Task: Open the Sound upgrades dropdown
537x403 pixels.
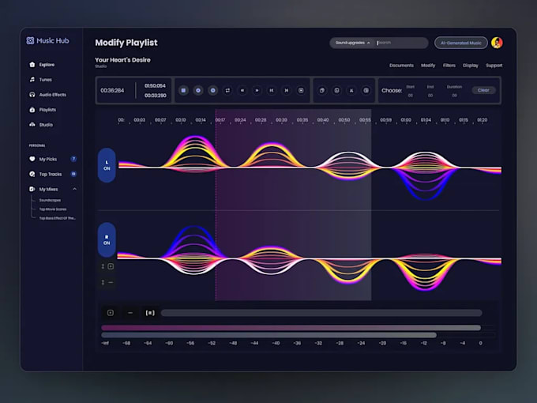Action: coord(353,43)
